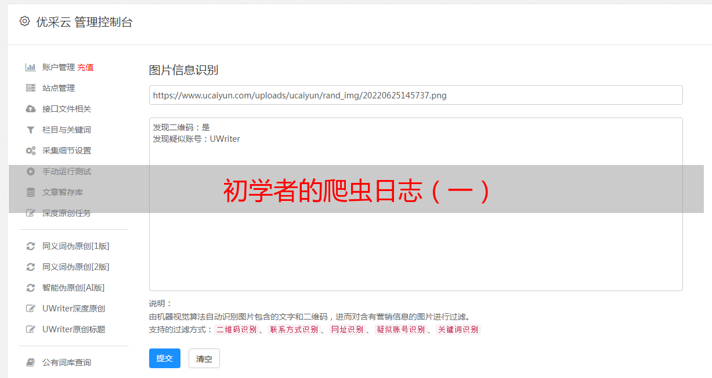Screen dimensions: 712x378
Task: Click the gears icon for 采集细节设置
Action: tap(31, 151)
